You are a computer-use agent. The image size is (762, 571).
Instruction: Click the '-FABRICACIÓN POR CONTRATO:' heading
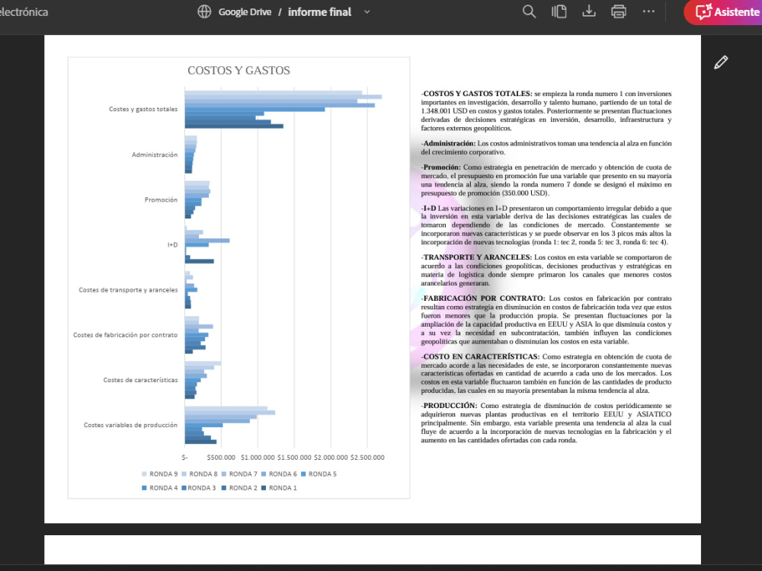pos(483,298)
